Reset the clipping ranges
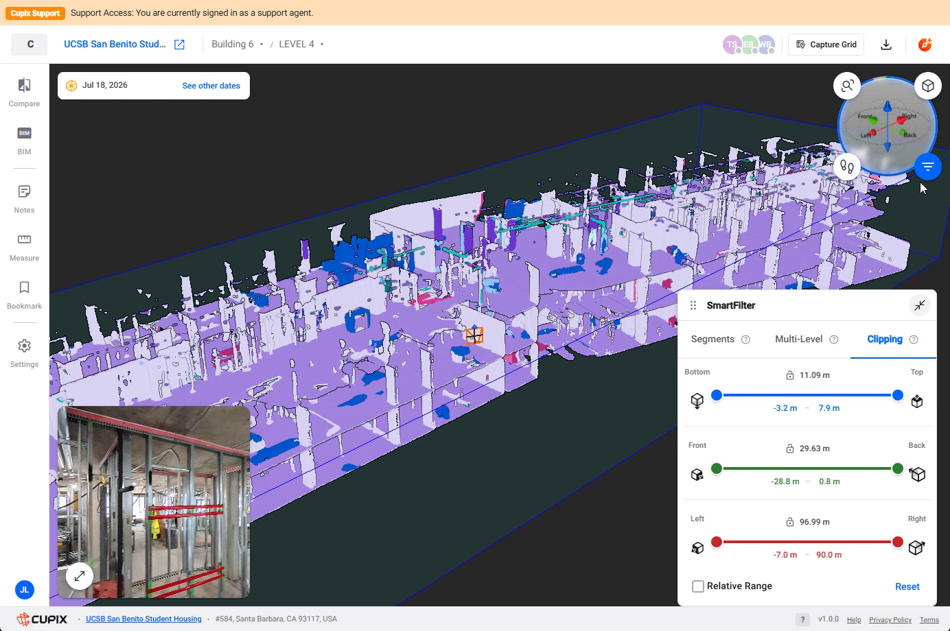Screen dimensions: 950x631 coord(907,587)
